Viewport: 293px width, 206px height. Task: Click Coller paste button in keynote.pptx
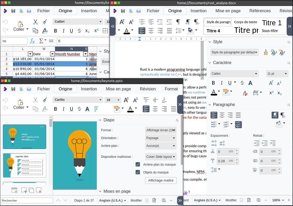point(20,105)
